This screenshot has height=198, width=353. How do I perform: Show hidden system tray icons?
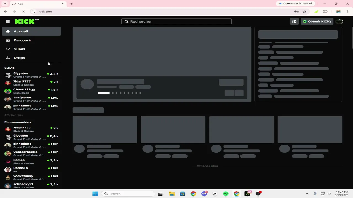(x=307, y=194)
